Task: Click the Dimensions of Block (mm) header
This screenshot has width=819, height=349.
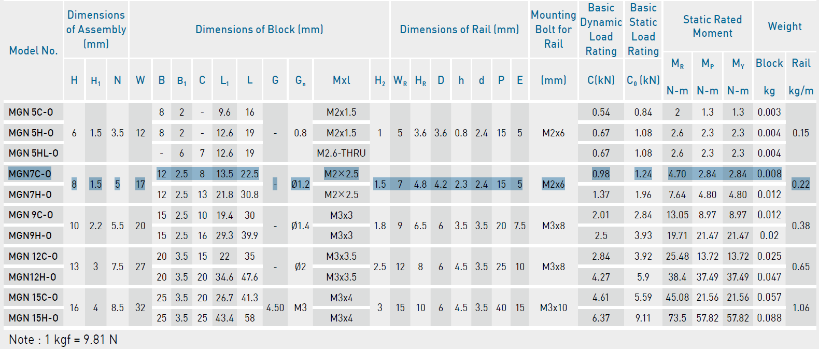Action: point(259,30)
